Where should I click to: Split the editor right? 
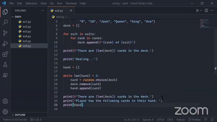pyautogui.click(x=206, y=11)
